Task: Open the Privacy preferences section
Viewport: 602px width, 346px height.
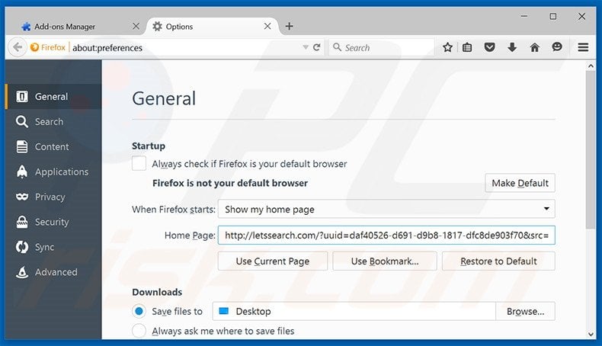Action: [x=53, y=197]
